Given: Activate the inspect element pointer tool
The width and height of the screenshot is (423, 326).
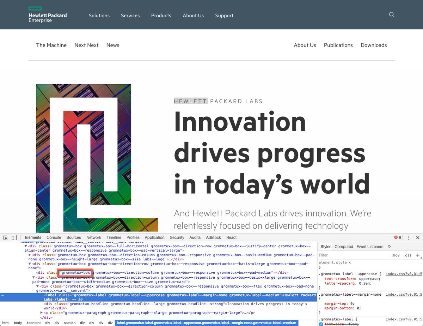Looking at the screenshot, I should (x=6, y=237).
